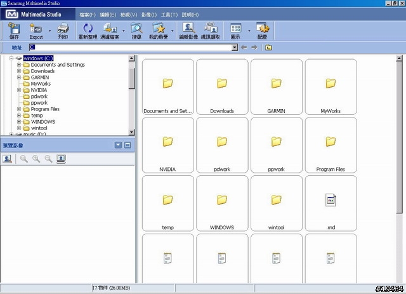Open the 工具(T) Tools menu
This screenshot has height=294, width=406.
pos(169,15)
